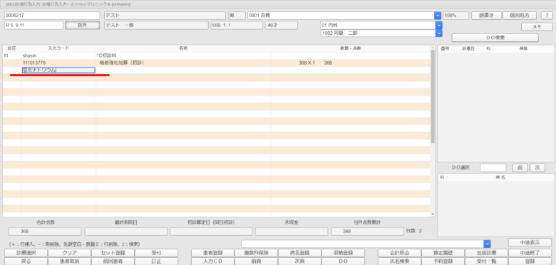
Task: Open the 1002 doctor selection dropdown
Action: [439, 33]
